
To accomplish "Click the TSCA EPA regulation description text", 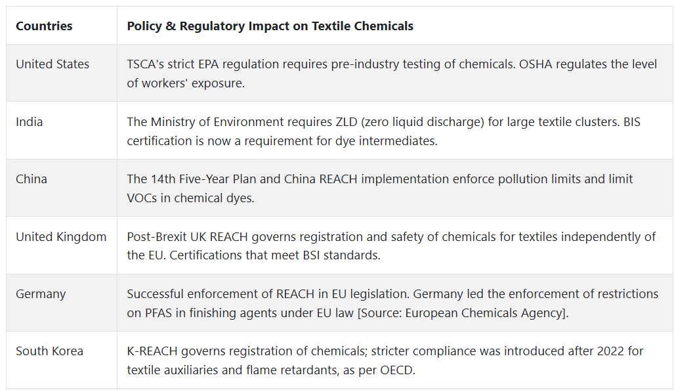I will coord(321,64).
